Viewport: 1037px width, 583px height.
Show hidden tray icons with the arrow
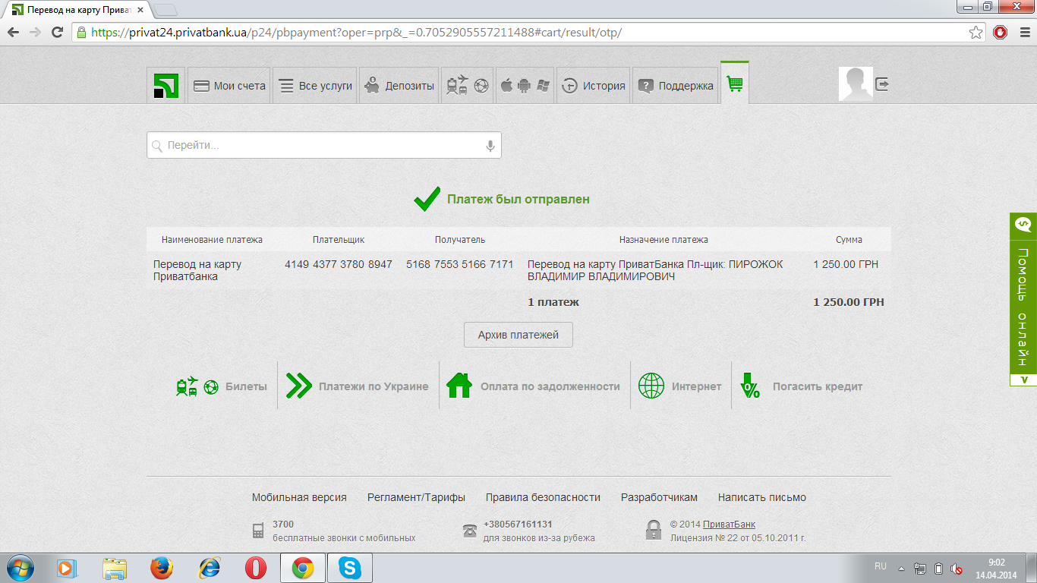point(902,569)
